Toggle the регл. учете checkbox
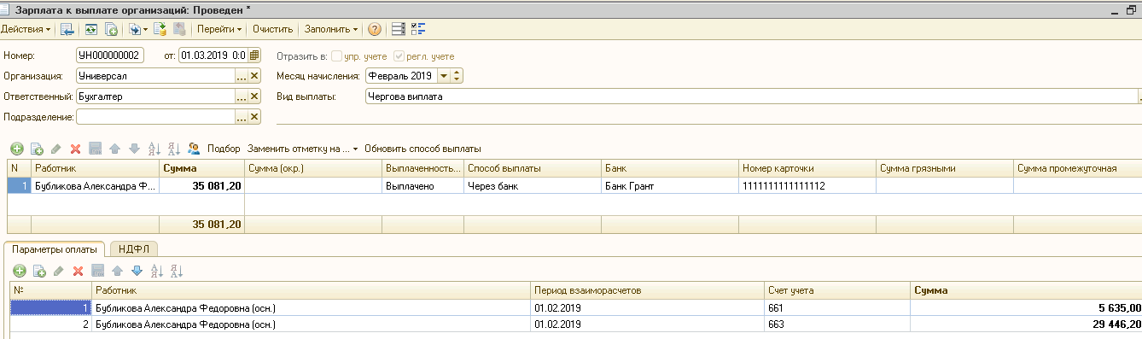This screenshot has height=339, width=1142. pyautogui.click(x=398, y=56)
